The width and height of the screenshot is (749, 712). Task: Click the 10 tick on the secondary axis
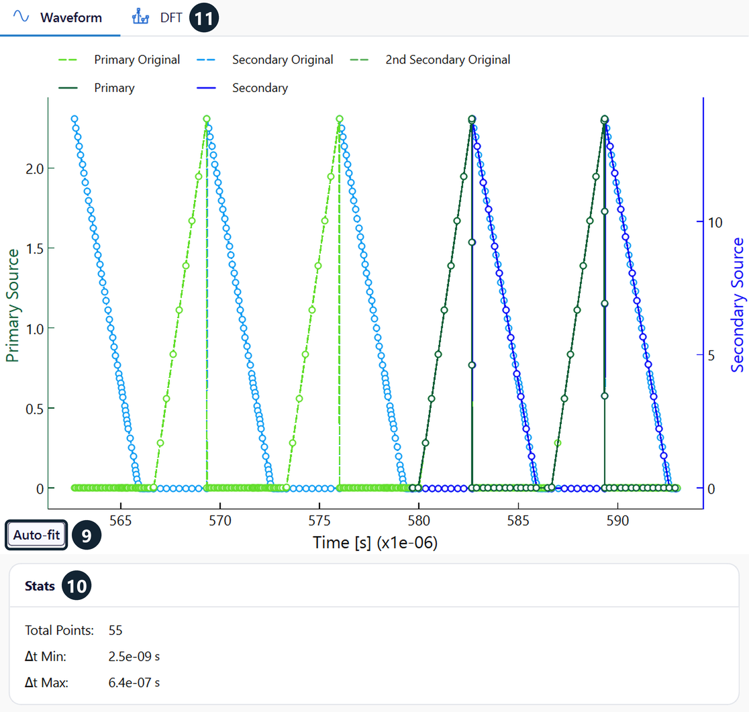pos(715,223)
